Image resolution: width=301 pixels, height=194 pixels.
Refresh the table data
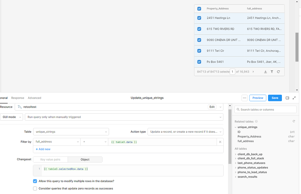click(x=278, y=71)
